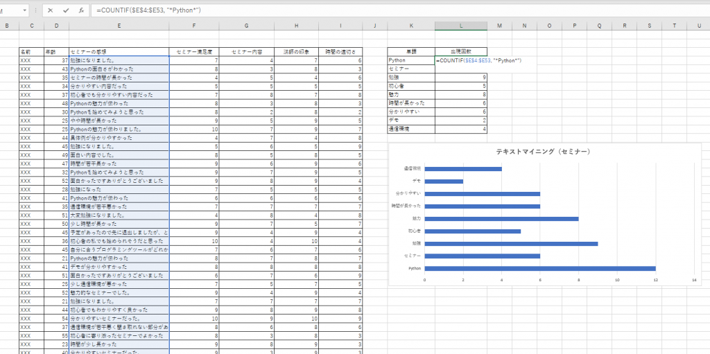This screenshot has height=354, width=710.
Task: Select the Python bar in the chart
Action: coord(540,268)
